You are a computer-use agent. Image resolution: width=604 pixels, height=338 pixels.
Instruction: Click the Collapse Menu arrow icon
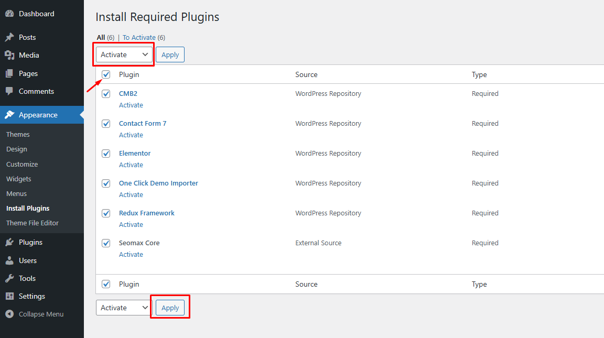9,314
